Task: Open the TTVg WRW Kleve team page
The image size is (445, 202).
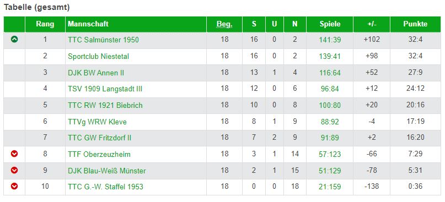Action: pos(97,122)
